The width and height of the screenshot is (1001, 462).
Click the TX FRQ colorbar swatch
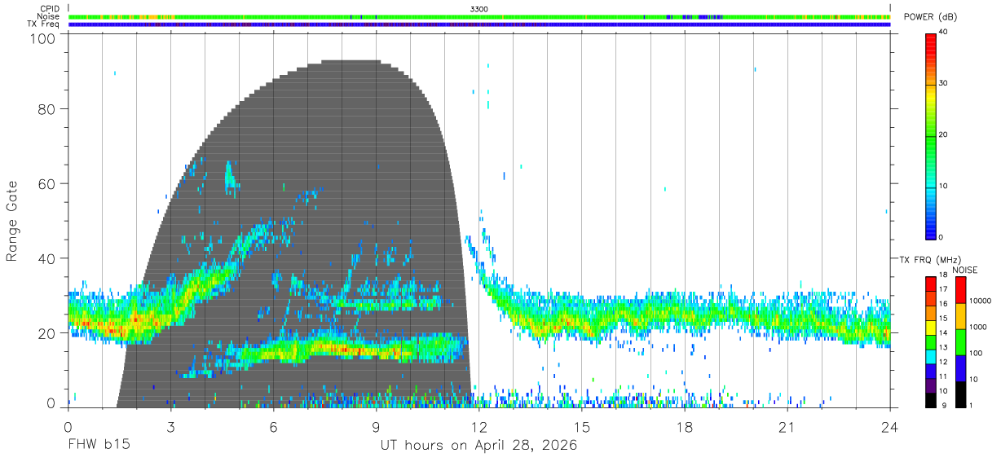(x=930, y=342)
